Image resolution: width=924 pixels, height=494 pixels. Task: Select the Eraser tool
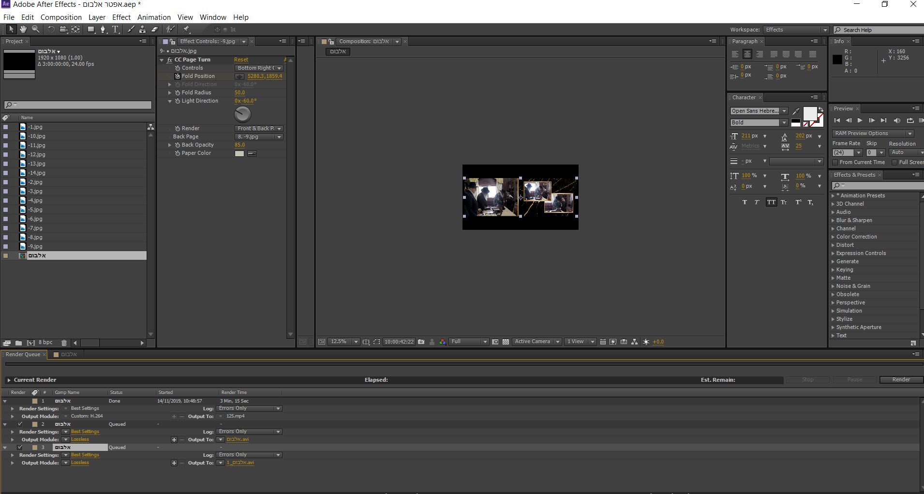[x=155, y=30]
